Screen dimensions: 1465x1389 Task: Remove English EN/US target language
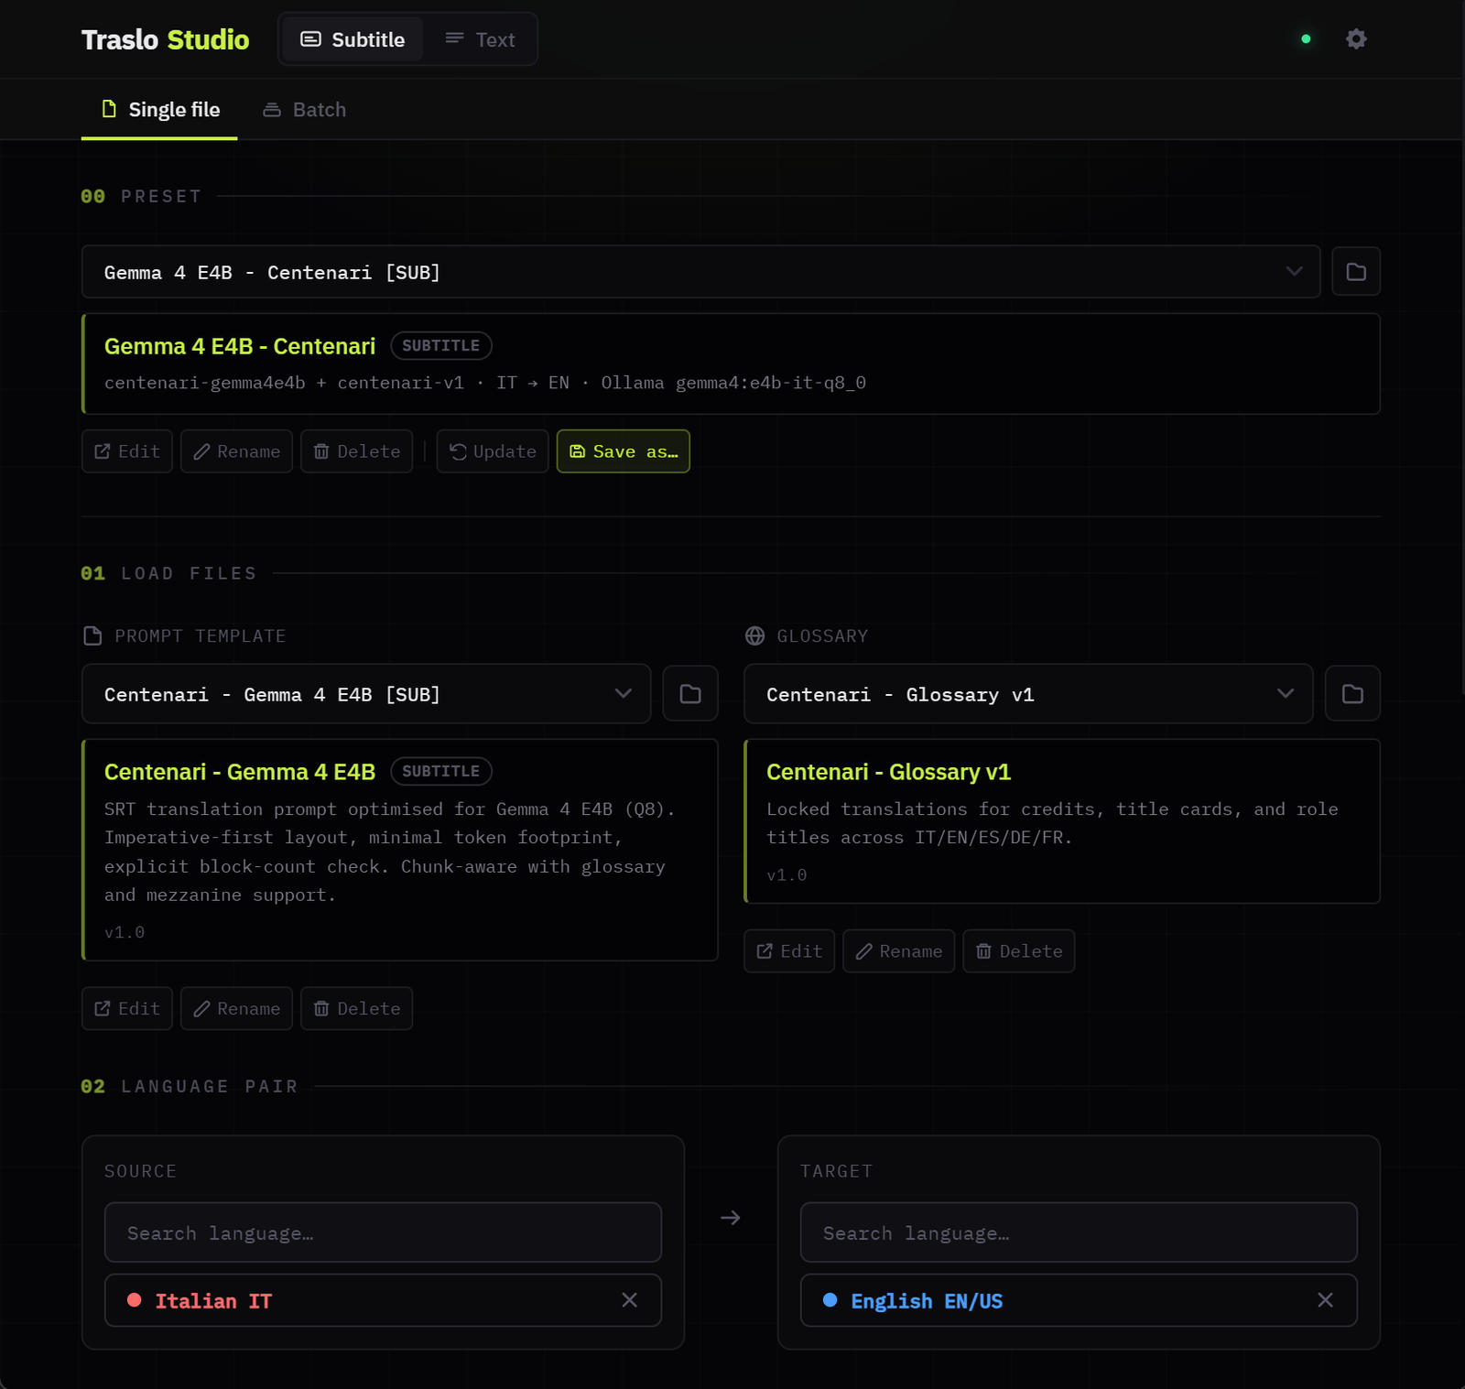[x=1325, y=1300]
